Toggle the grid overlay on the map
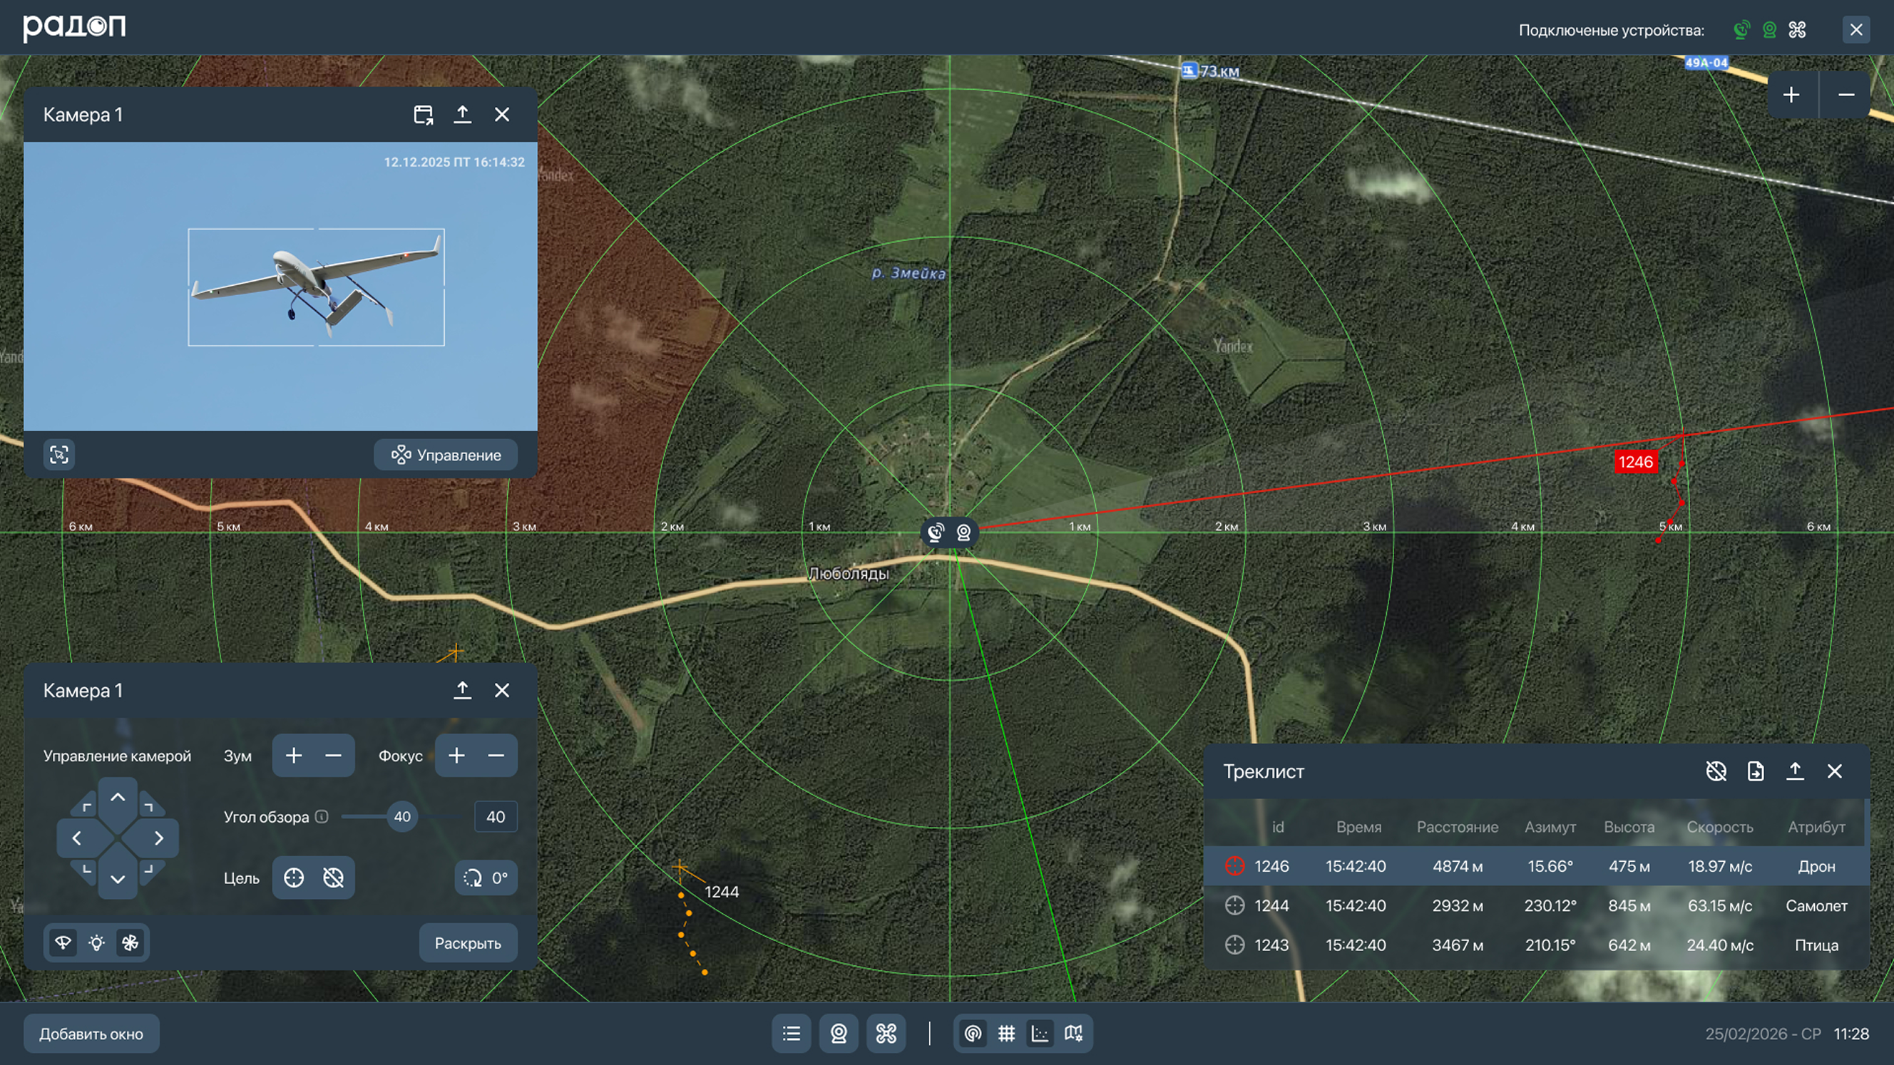 (x=1007, y=1034)
